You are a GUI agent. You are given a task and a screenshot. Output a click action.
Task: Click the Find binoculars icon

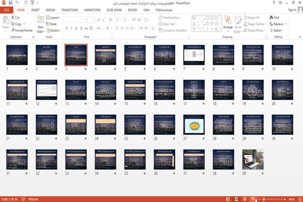point(271,17)
